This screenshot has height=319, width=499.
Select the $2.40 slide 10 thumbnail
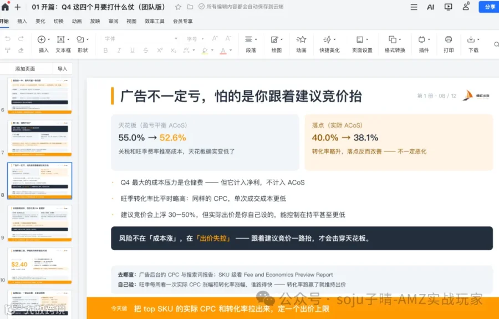pyautogui.click(x=39, y=266)
